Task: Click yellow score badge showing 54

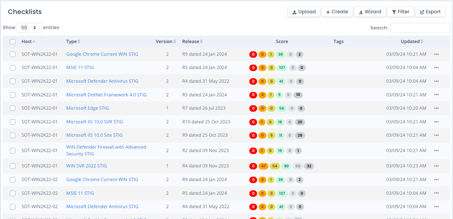Action: 275,166
